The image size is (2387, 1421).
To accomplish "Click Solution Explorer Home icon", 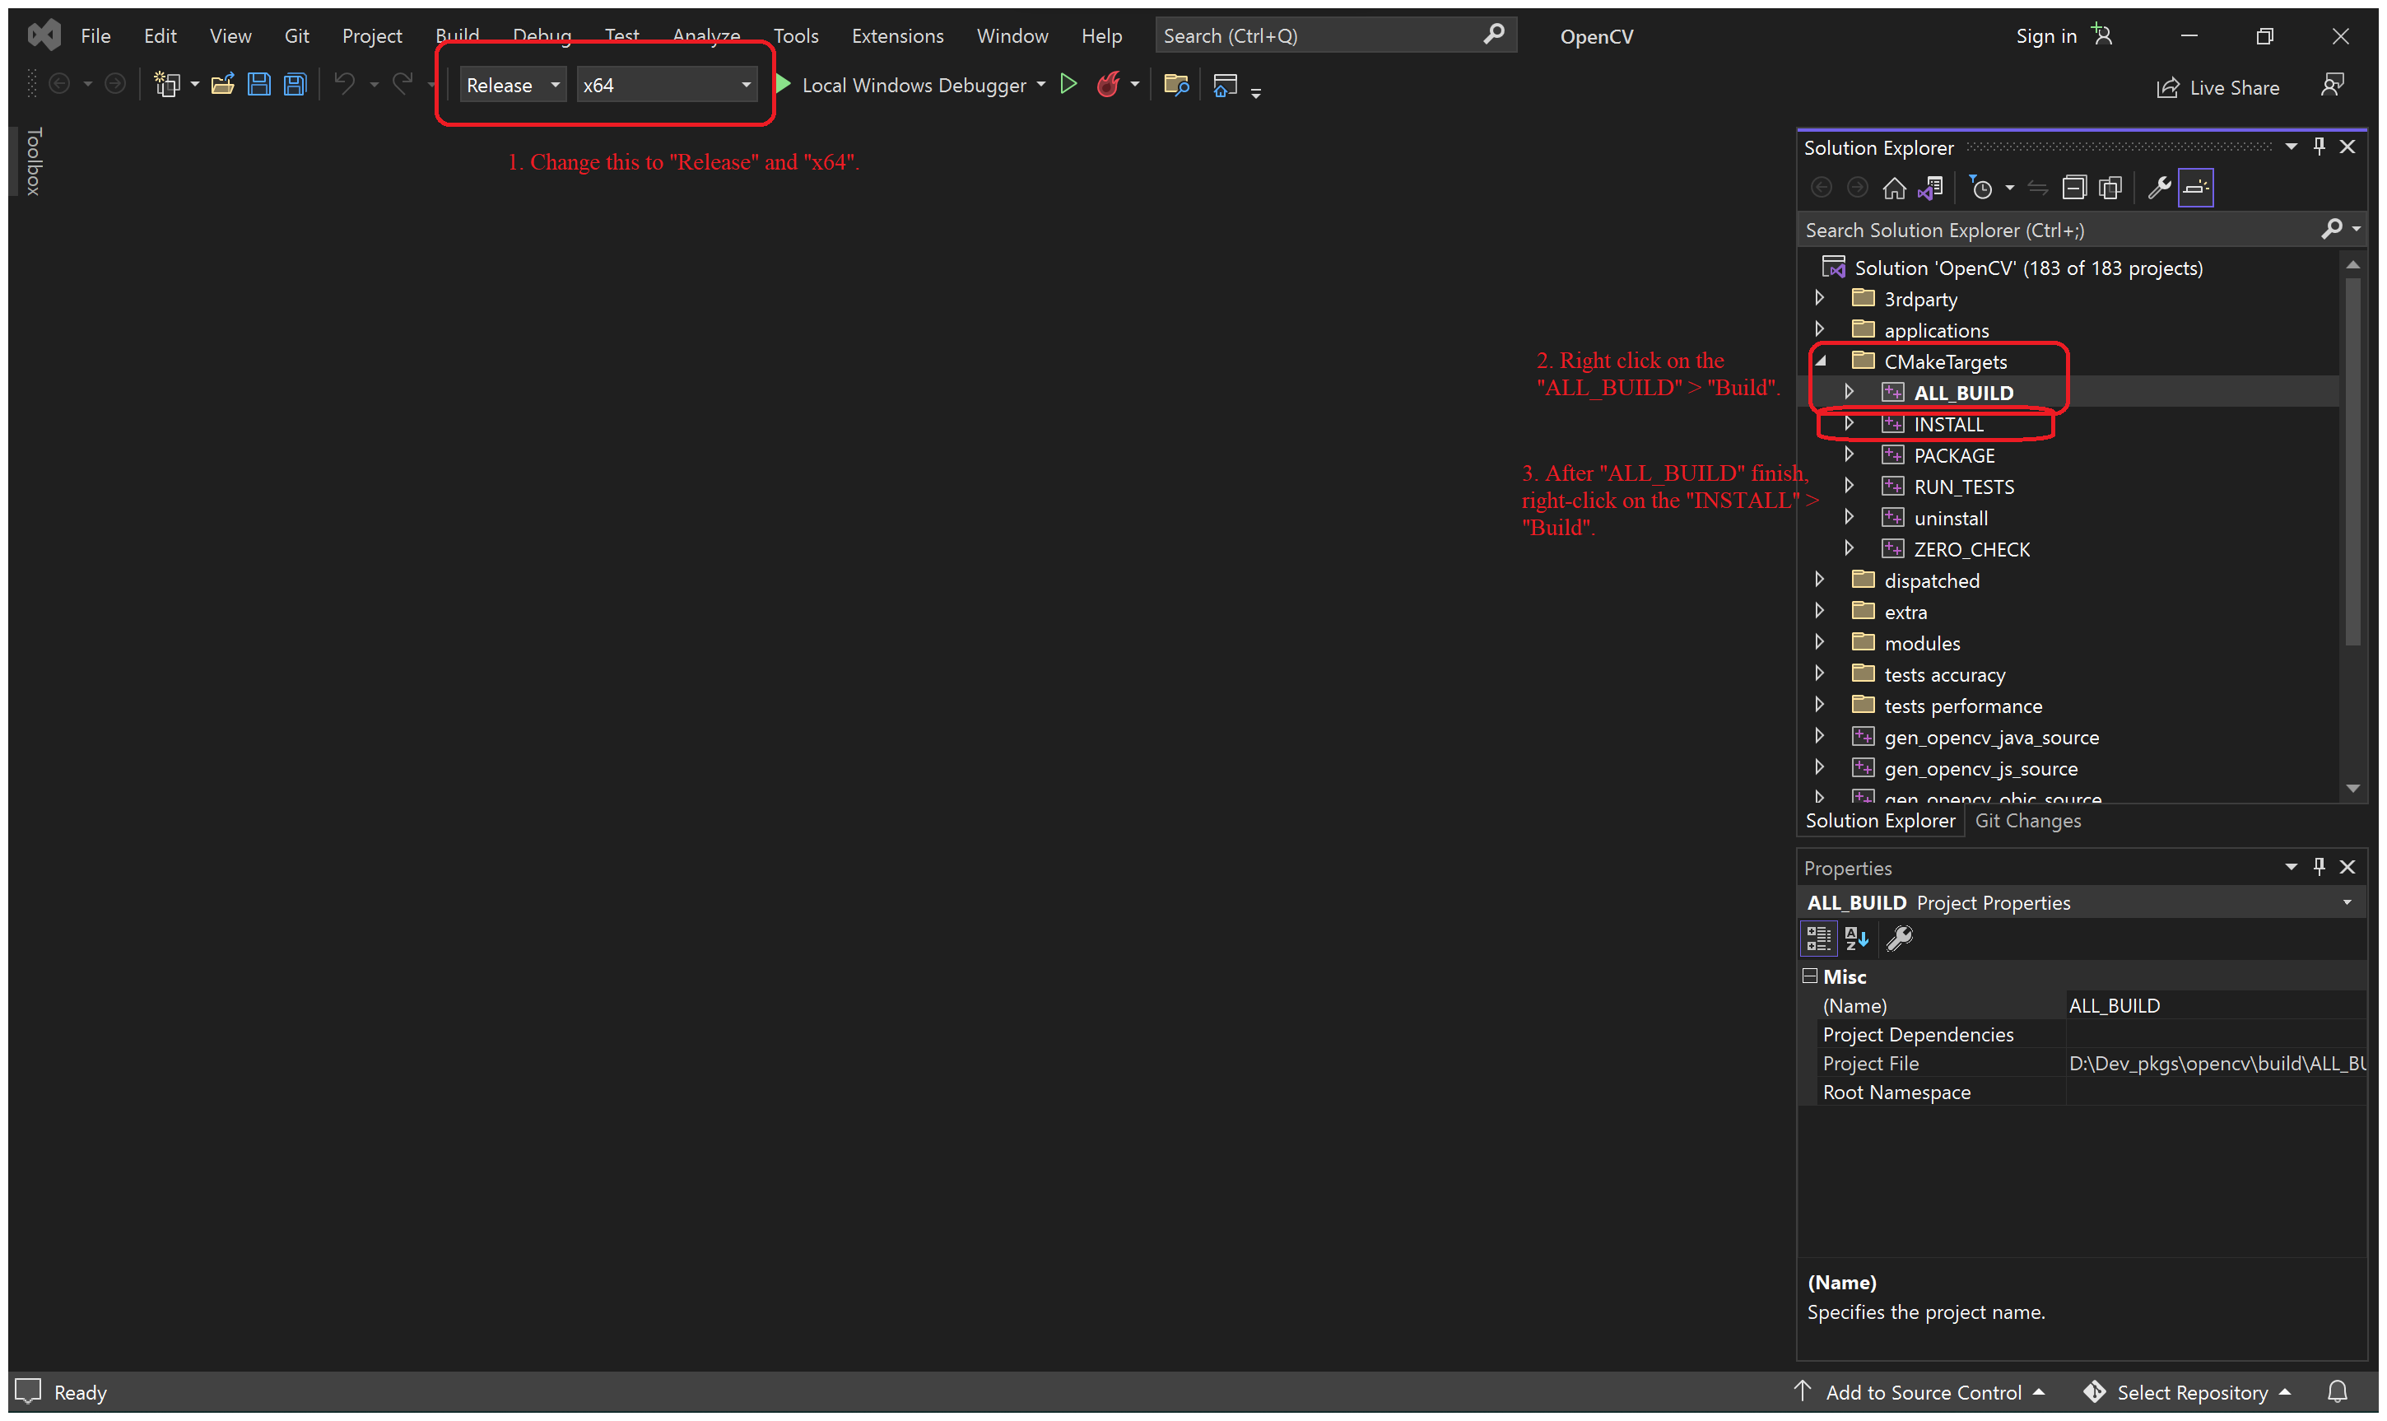I will pyautogui.click(x=1894, y=189).
